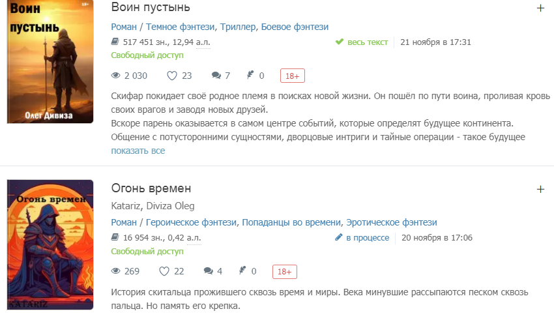554x322 pixels.
Task: Open comments icon for Огонь времен
Action: pos(209,271)
